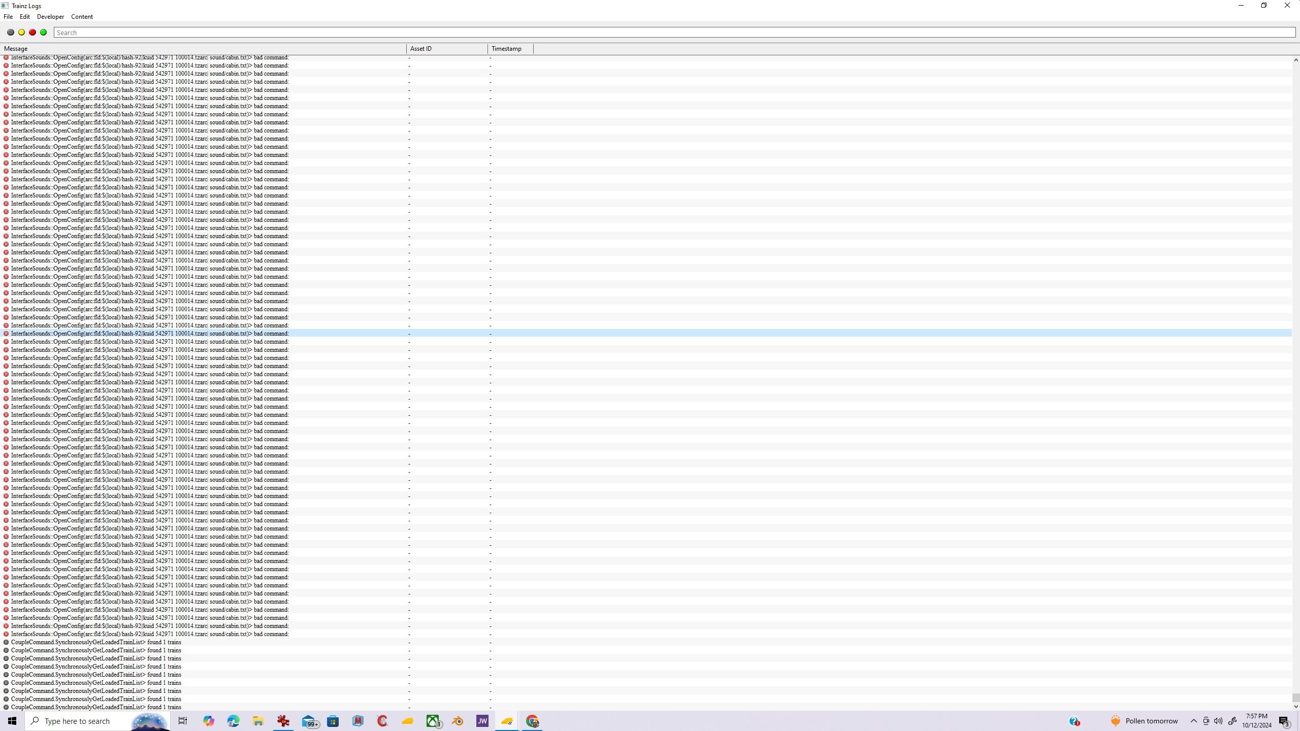Toggle the yellow warning filter circle
1300x731 pixels.
point(21,32)
